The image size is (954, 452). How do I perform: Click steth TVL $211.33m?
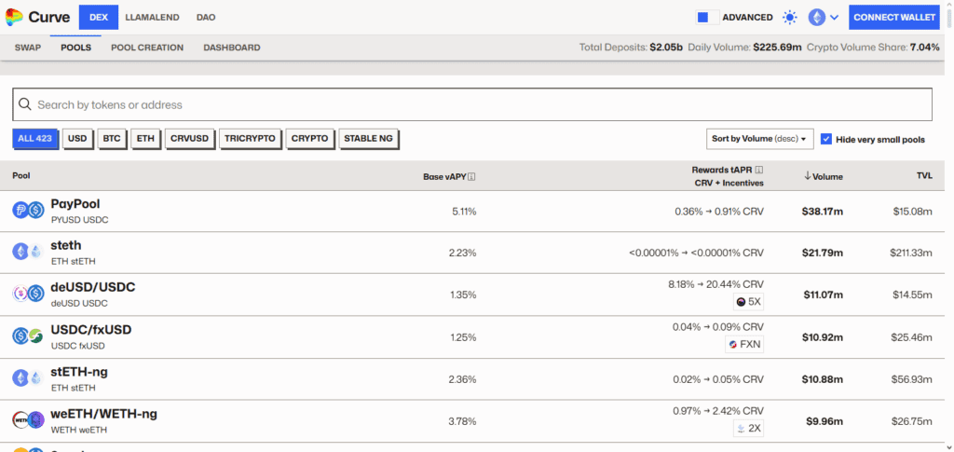coord(911,253)
